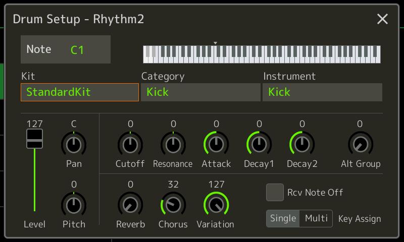This screenshot has width=404, height=242.
Task: Set Key Assign to Single
Action: 283,219
